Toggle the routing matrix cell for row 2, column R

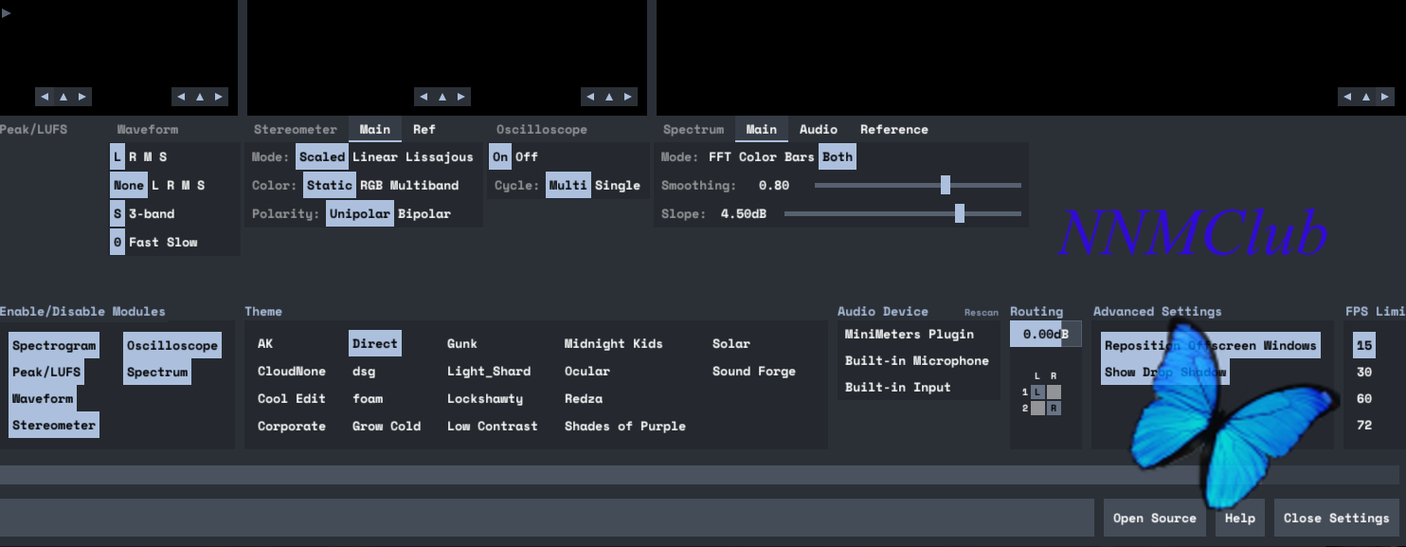pyautogui.click(x=1054, y=409)
